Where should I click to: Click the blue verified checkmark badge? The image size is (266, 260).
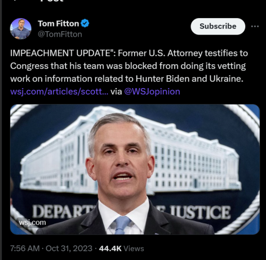click(x=85, y=23)
